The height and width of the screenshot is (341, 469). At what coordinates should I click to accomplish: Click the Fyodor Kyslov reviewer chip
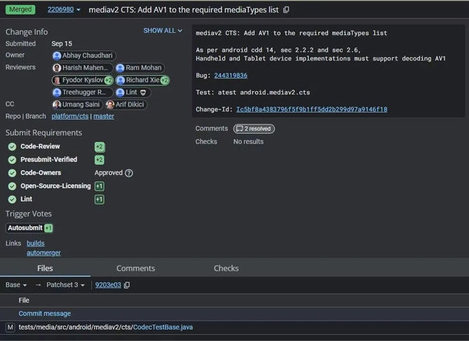click(83, 80)
